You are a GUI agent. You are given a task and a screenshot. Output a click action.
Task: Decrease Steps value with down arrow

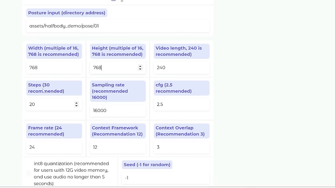(76, 106)
